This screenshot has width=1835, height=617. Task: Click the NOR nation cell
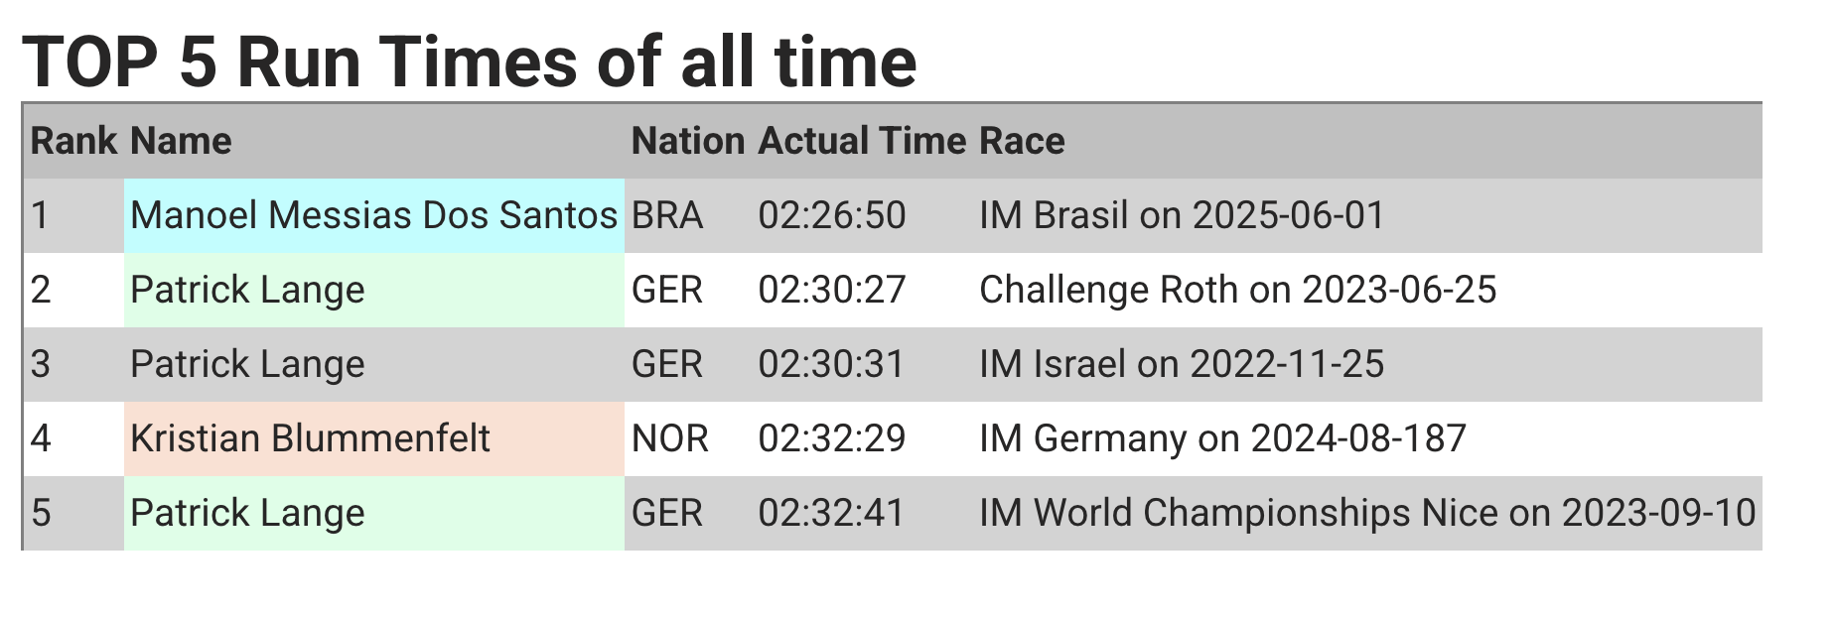[670, 438]
